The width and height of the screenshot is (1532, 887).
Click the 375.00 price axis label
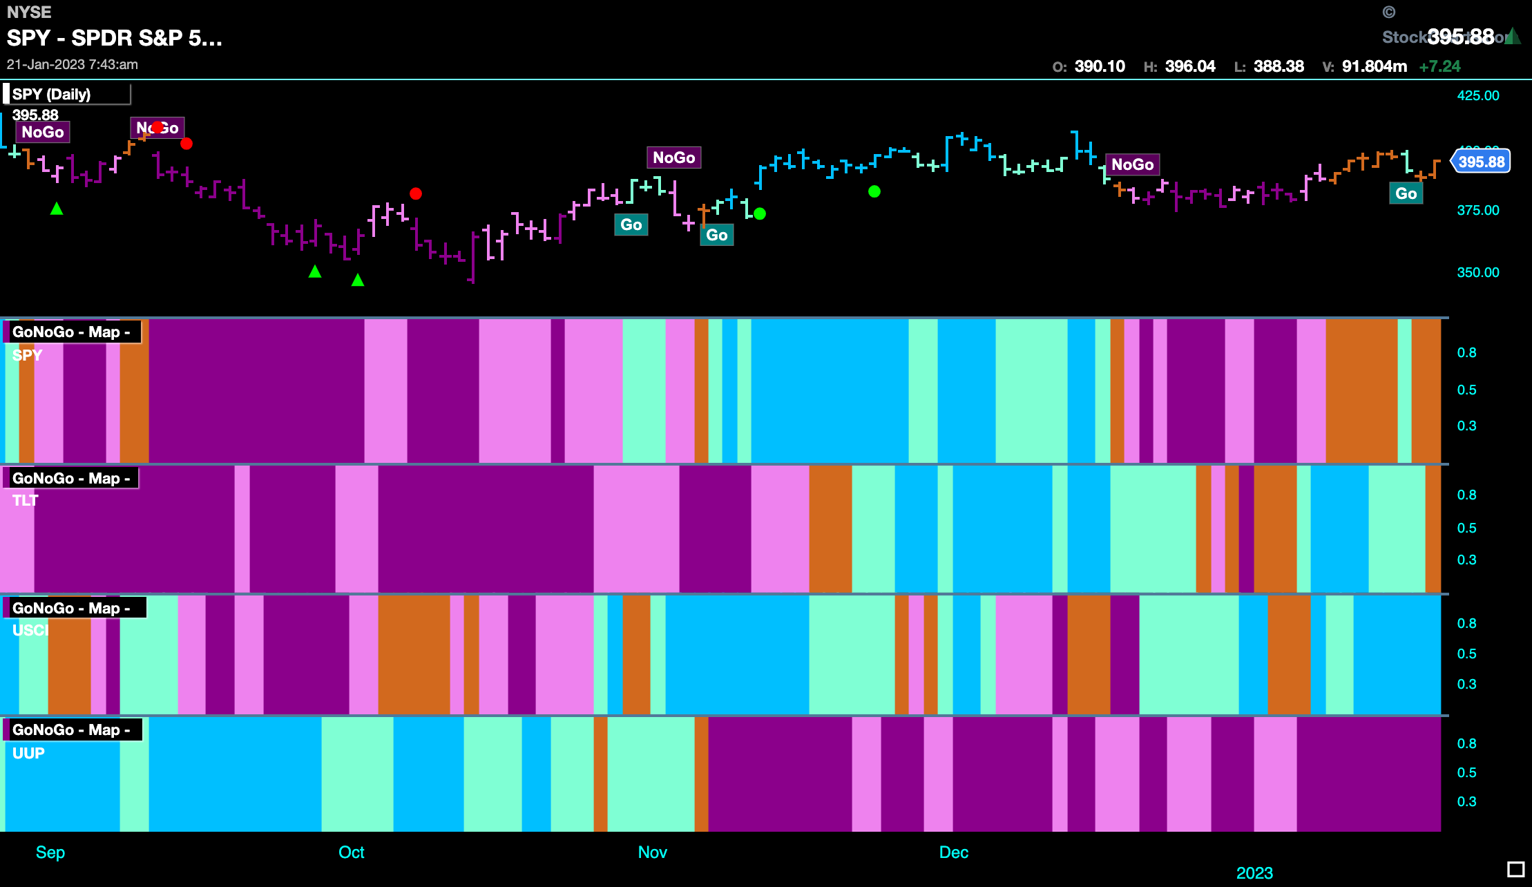pyautogui.click(x=1478, y=210)
